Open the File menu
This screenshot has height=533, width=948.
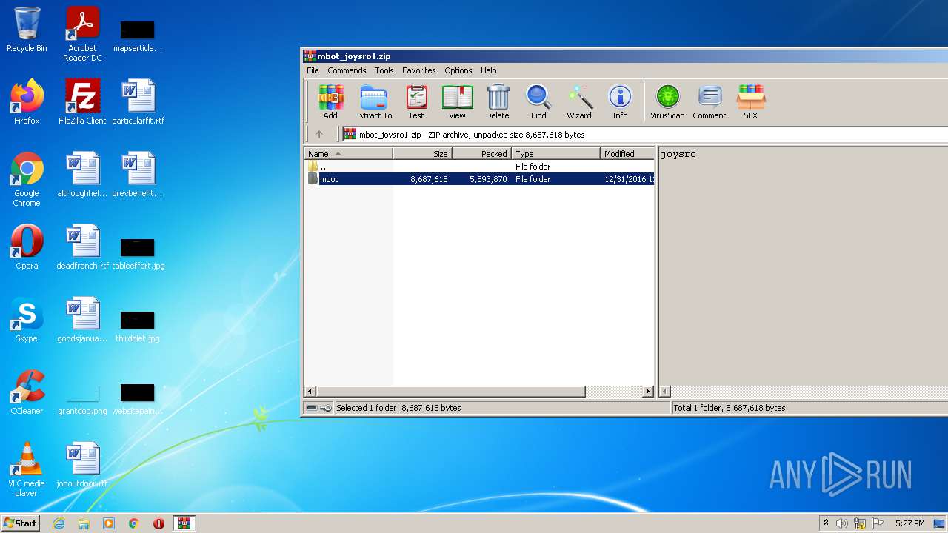click(313, 70)
